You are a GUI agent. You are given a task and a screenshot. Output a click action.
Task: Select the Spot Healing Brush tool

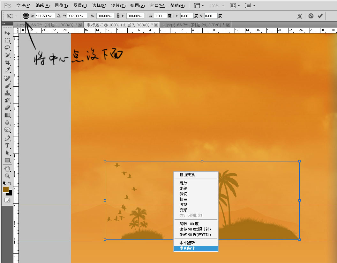(x=7, y=79)
